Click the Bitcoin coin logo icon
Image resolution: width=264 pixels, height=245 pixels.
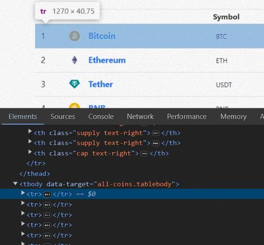(74, 36)
